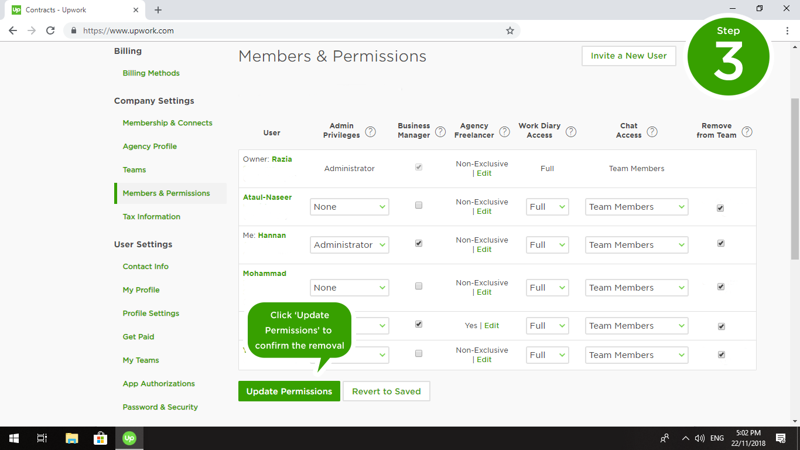The height and width of the screenshot is (450, 800).
Task: Expand Work Diary Access dropdown for Hannan
Action: pyautogui.click(x=547, y=245)
